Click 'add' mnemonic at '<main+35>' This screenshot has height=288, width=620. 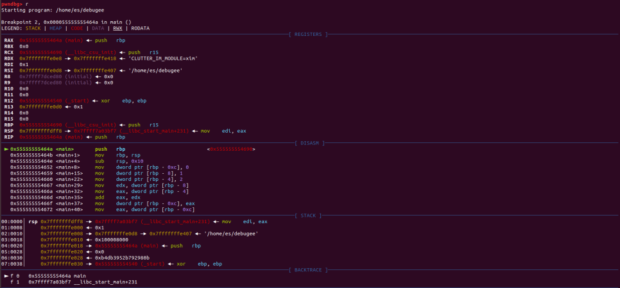click(x=99, y=198)
